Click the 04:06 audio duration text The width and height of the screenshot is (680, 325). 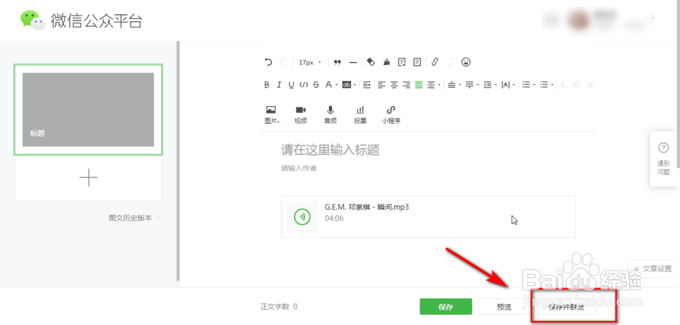tap(334, 218)
